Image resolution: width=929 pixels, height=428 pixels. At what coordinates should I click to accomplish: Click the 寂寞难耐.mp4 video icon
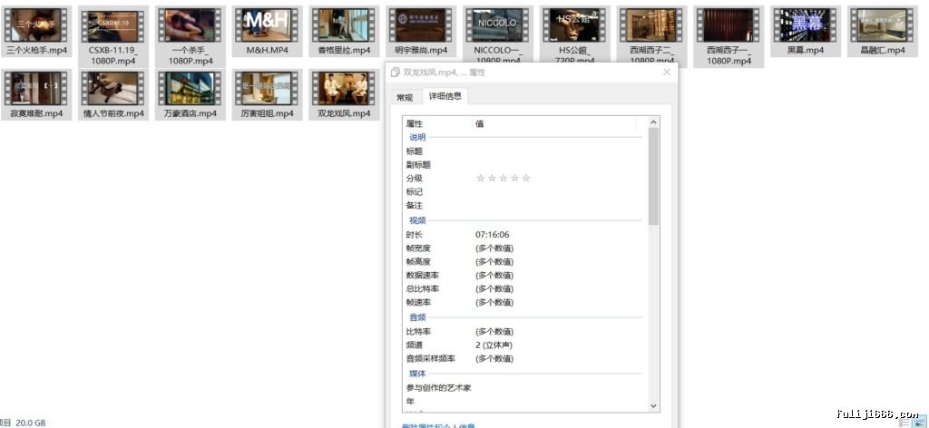tap(36, 88)
